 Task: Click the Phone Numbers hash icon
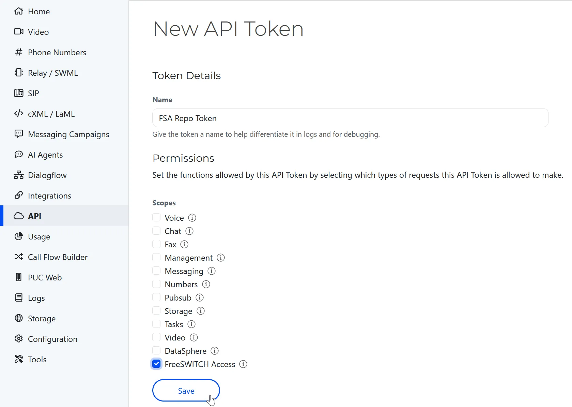[19, 52]
